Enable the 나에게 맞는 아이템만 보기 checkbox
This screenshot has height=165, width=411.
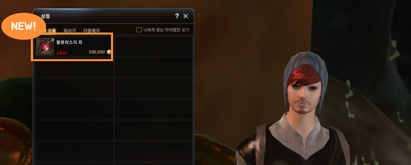139,30
